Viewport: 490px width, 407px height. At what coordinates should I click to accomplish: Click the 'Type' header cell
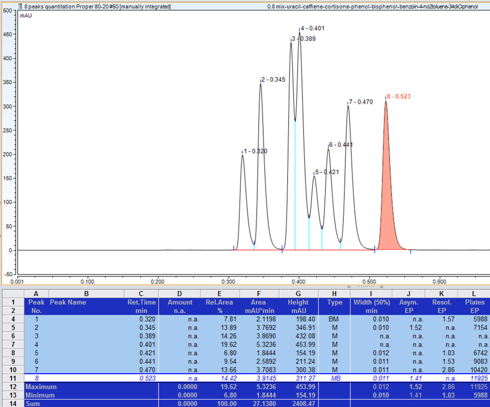point(335,302)
